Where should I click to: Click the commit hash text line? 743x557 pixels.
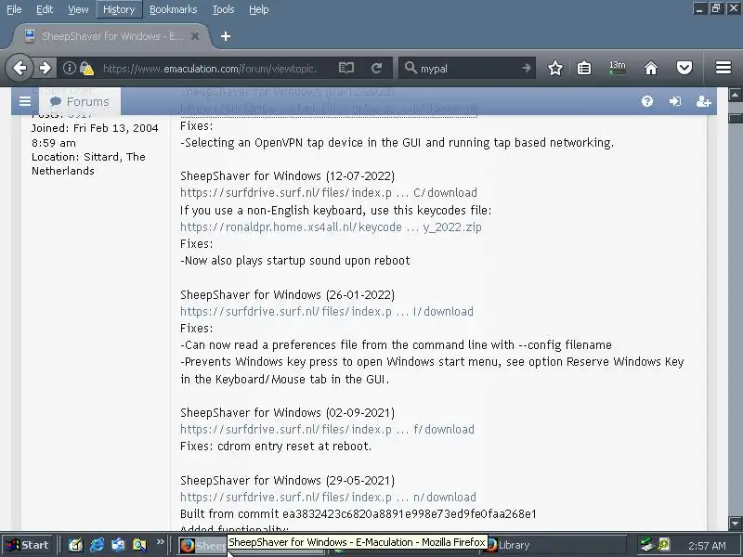[x=358, y=514]
